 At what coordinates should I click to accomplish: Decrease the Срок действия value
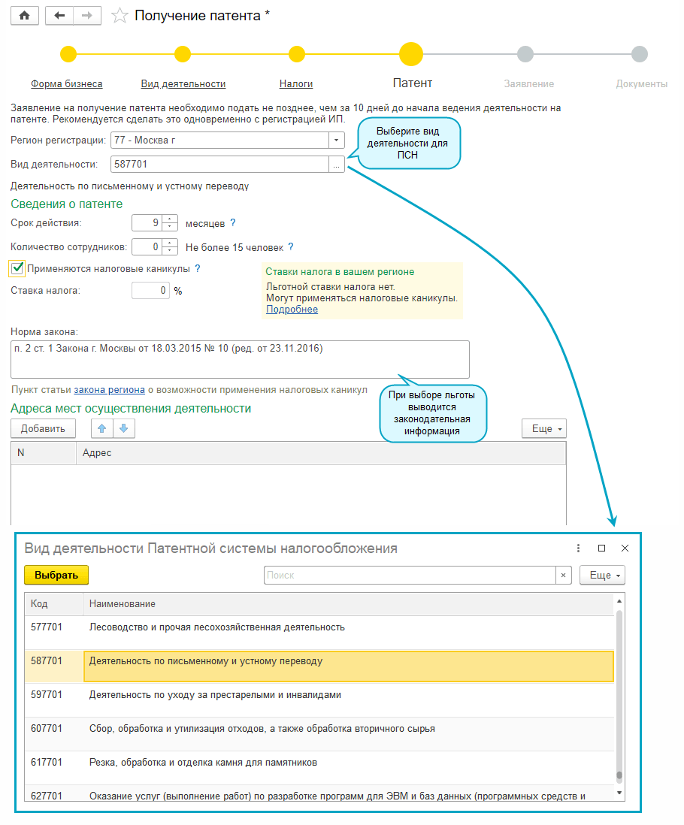[x=169, y=227]
